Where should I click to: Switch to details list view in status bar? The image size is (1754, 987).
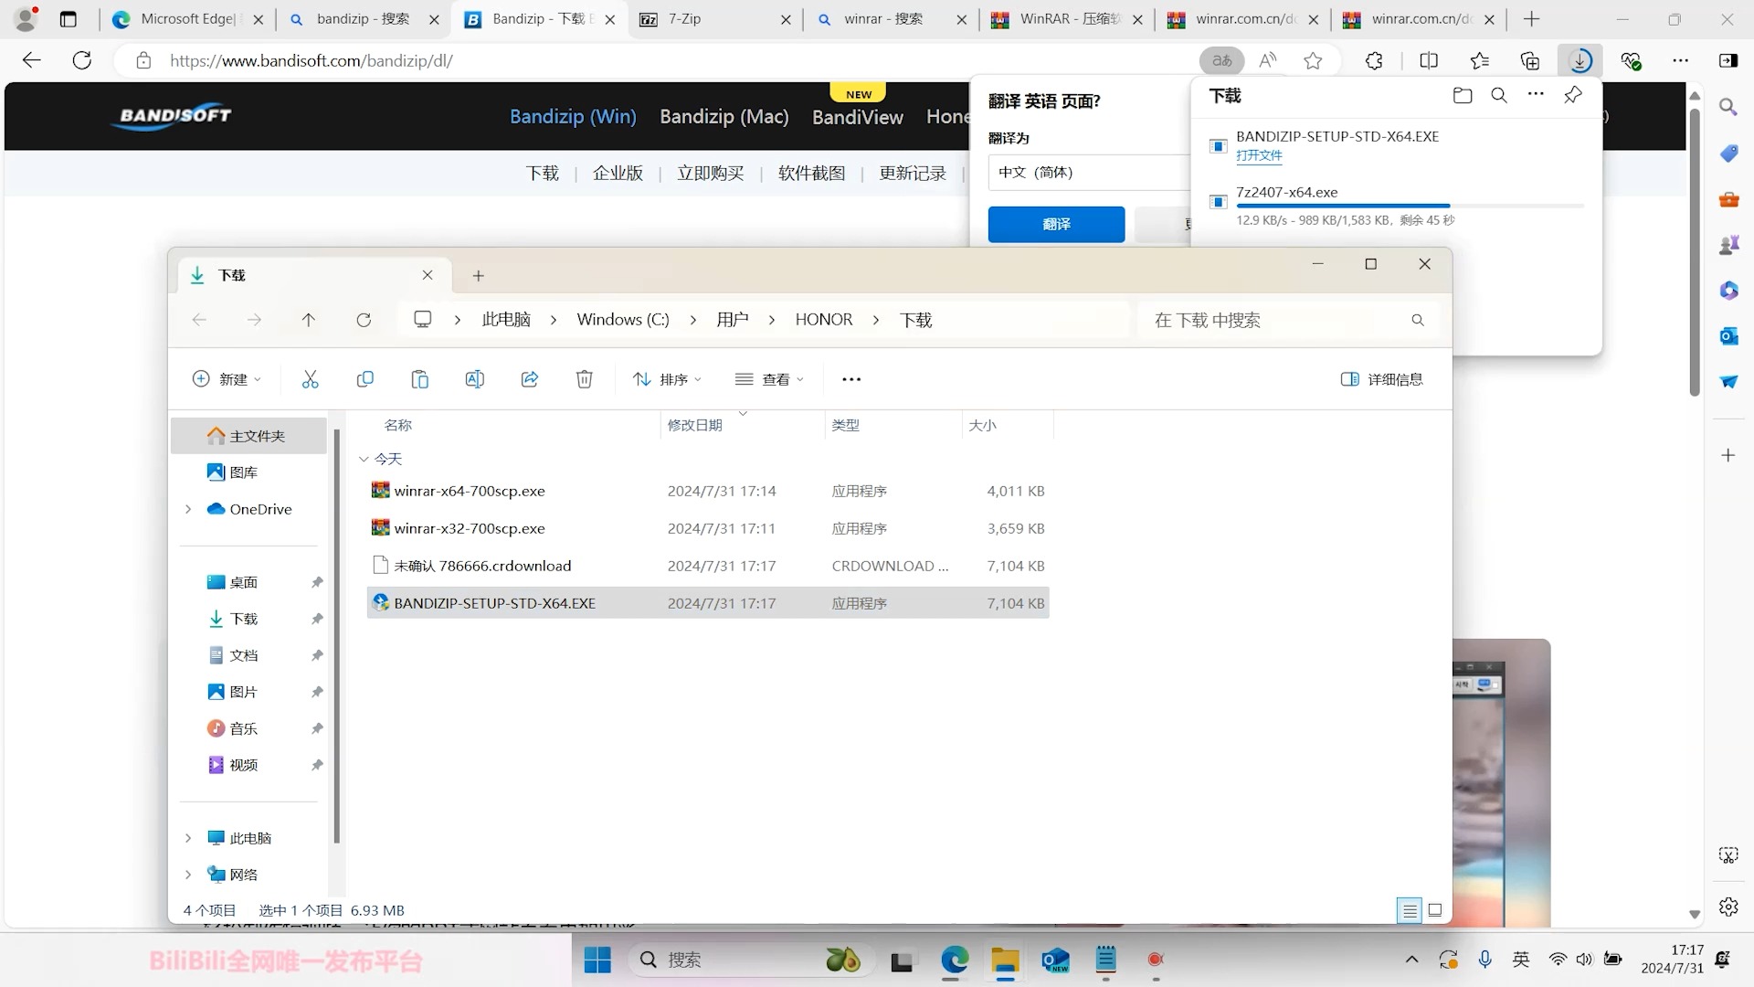tap(1410, 910)
